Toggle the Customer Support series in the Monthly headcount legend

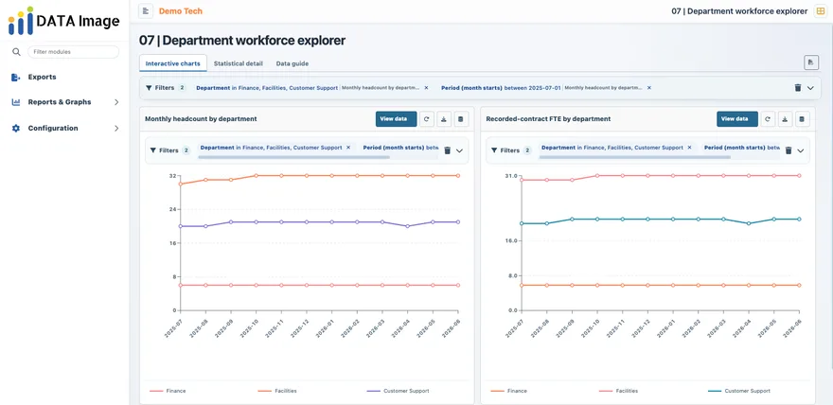tap(398, 391)
